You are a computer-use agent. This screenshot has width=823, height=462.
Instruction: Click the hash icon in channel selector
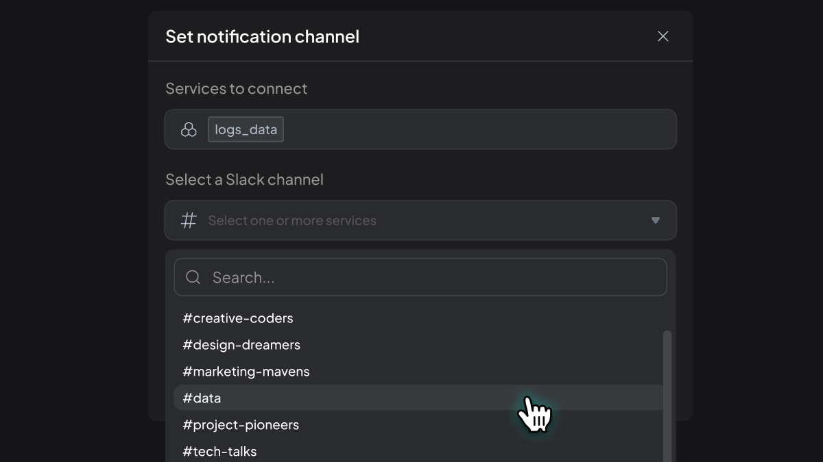click(x=189, y=220)
